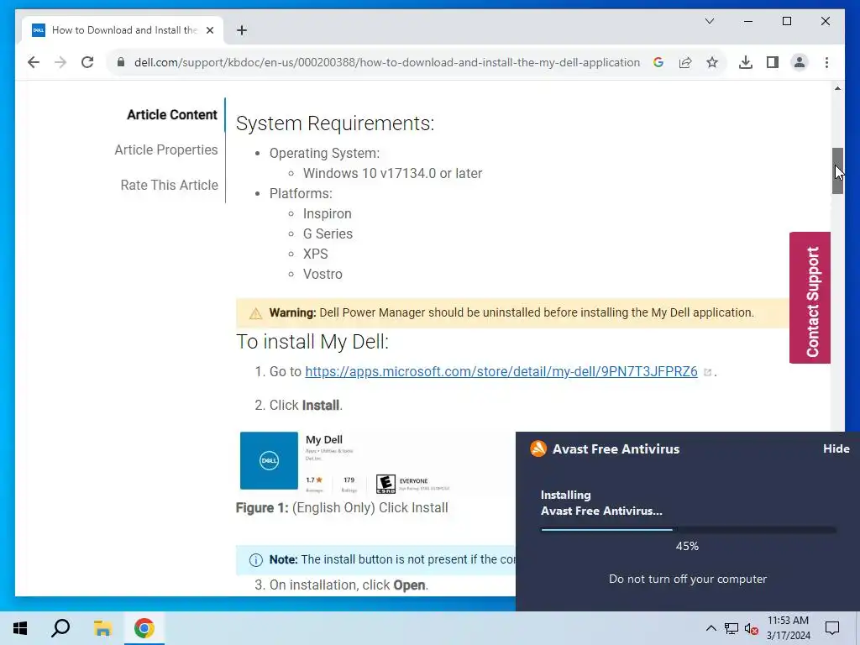Open Windows taskbar search
Viewport: 860px width, 645px height.
[x=60, y=628]
